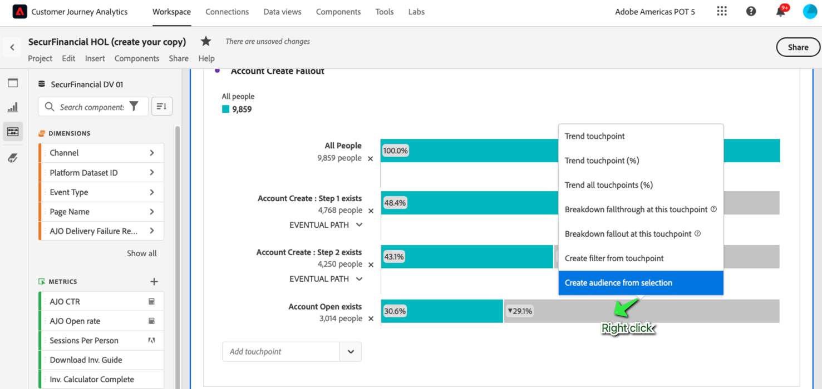Open the data dictionary rail icon
The height and width of the screenshot is (389, 822).
coord(13,158)
